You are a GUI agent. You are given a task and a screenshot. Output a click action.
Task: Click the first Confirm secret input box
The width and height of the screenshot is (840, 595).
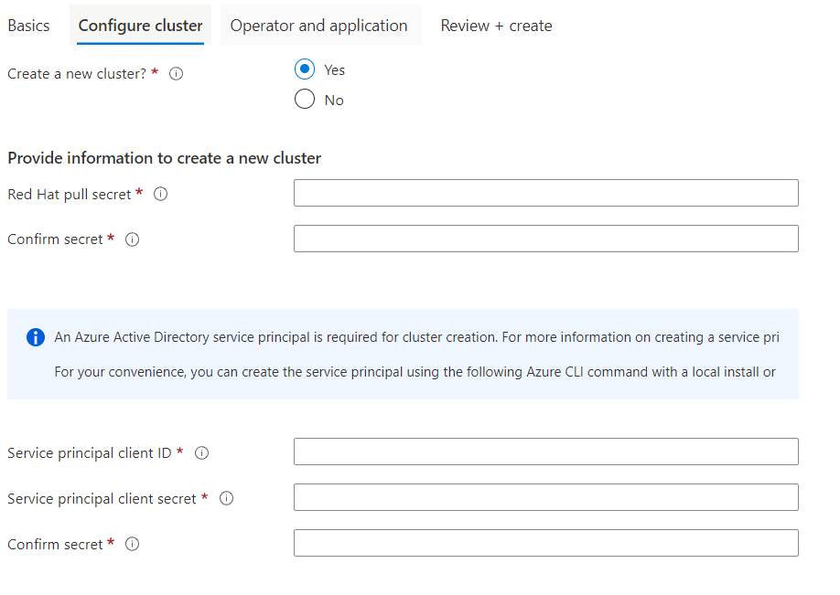[545, 239]
